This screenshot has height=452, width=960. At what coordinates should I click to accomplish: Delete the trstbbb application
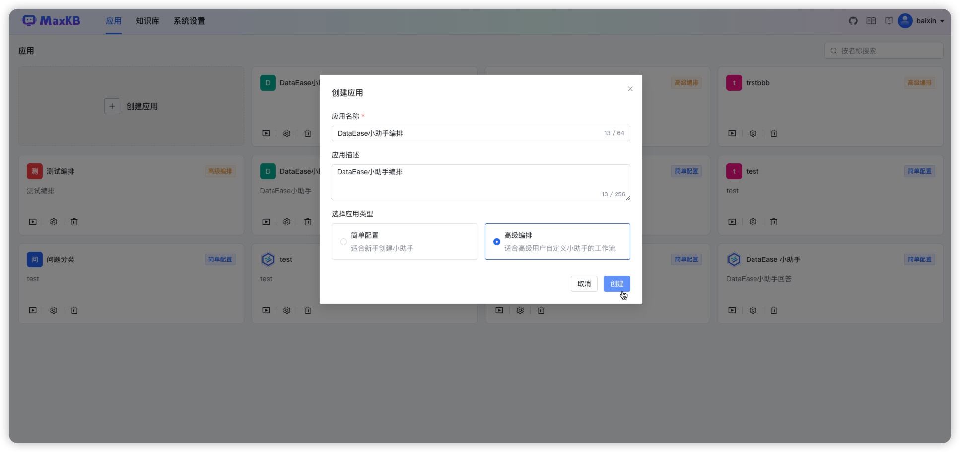point(774,133)
